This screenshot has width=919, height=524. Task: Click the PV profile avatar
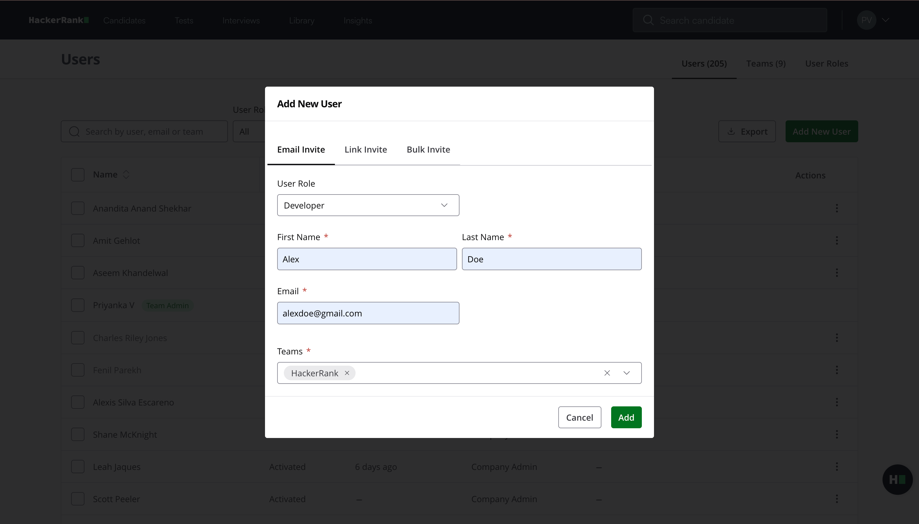(x=866, y=20)
